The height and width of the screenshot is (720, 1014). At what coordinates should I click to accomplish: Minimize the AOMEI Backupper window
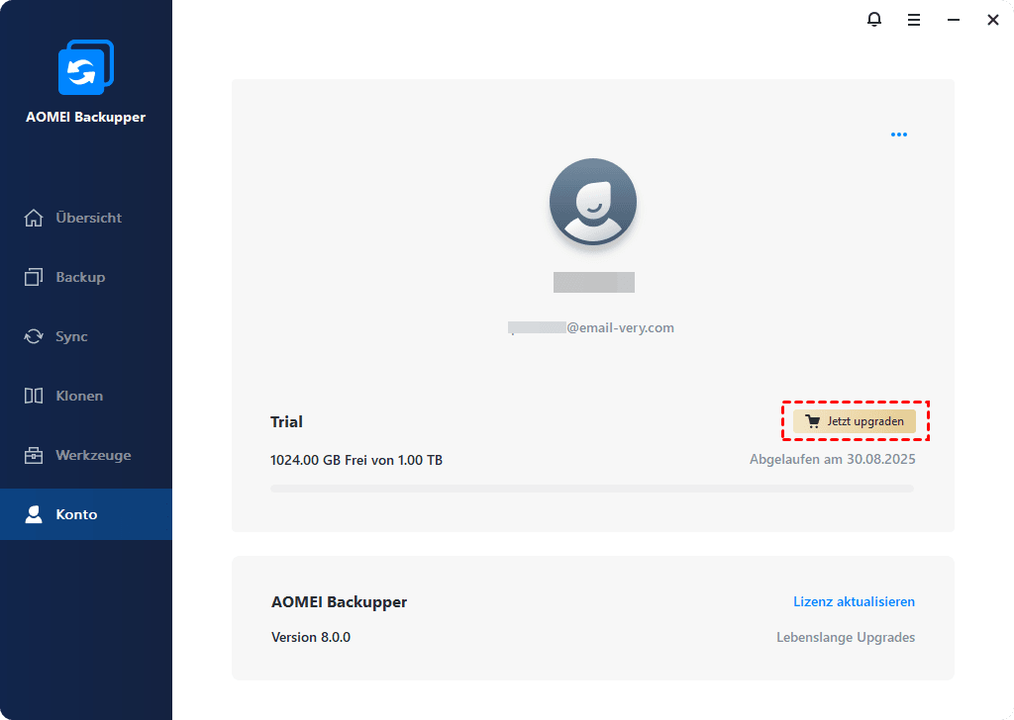click(x=954, y=20)
